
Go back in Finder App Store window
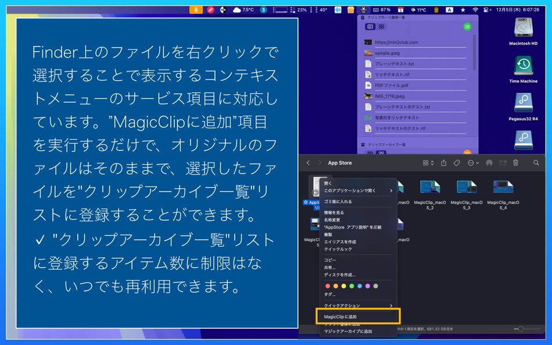pos(308,163)
